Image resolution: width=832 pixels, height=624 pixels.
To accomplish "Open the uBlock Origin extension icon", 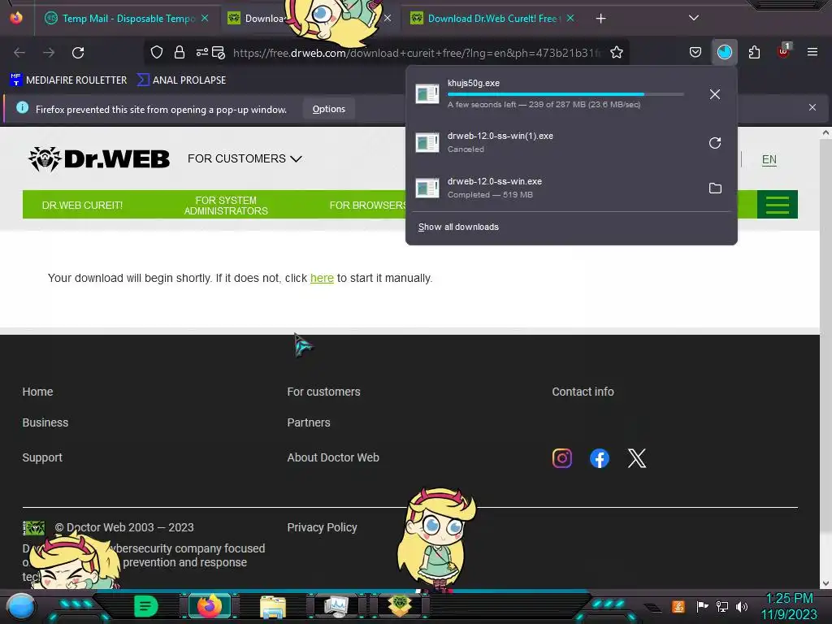I will 784,51.
